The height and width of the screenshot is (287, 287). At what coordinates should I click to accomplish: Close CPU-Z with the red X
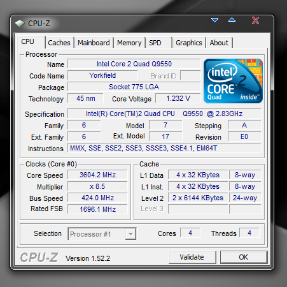(255, 20)
